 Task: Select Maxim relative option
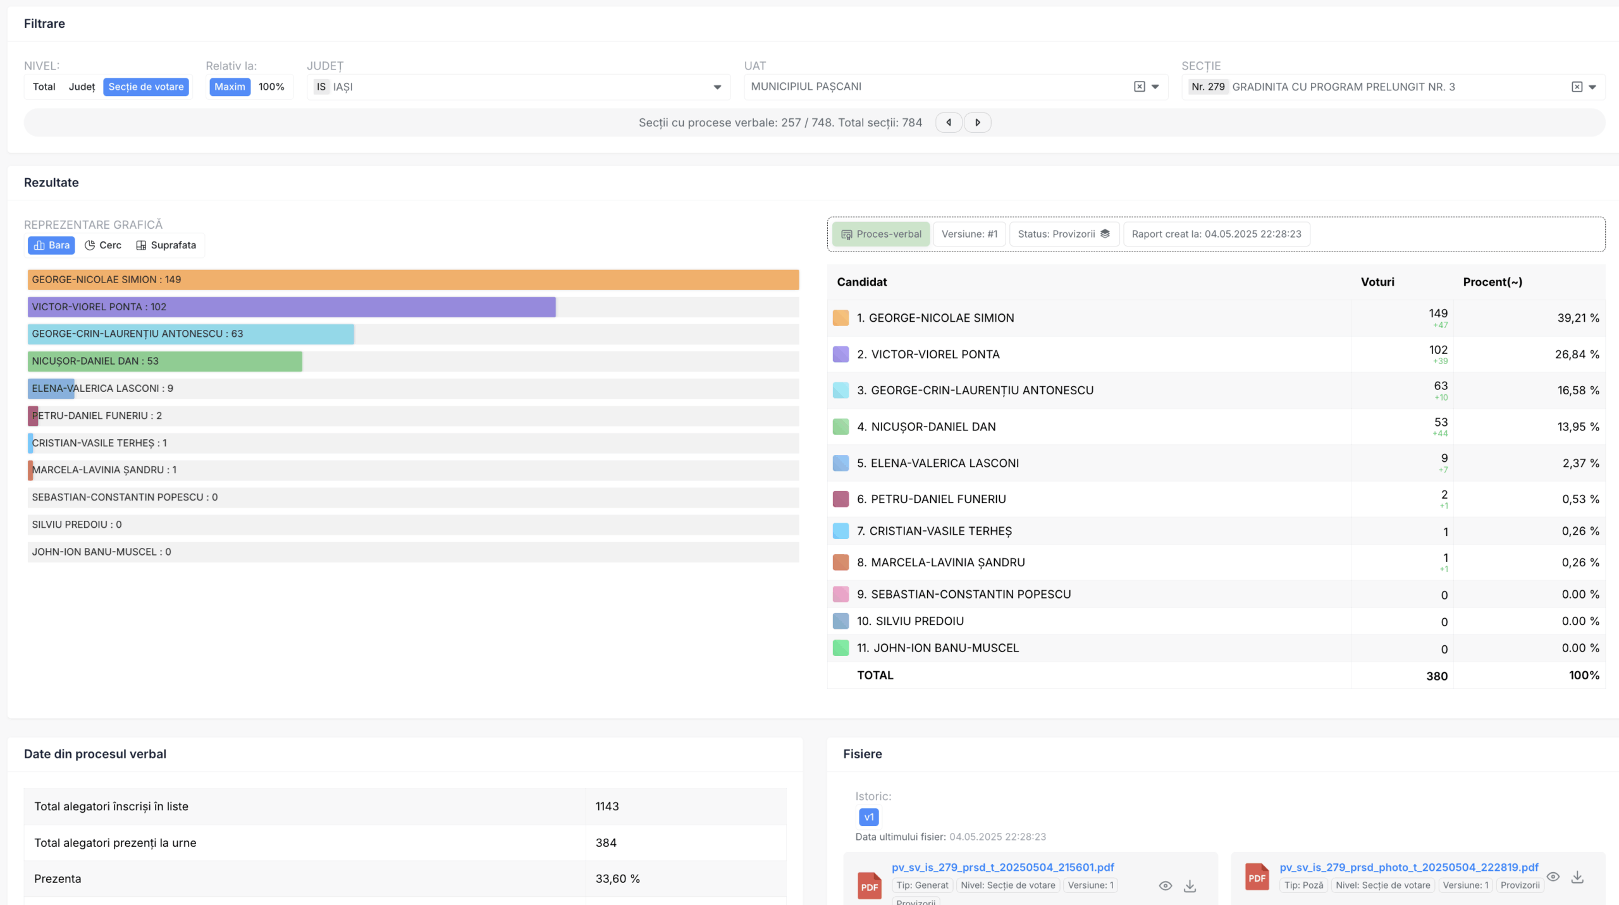click(230, 87)
